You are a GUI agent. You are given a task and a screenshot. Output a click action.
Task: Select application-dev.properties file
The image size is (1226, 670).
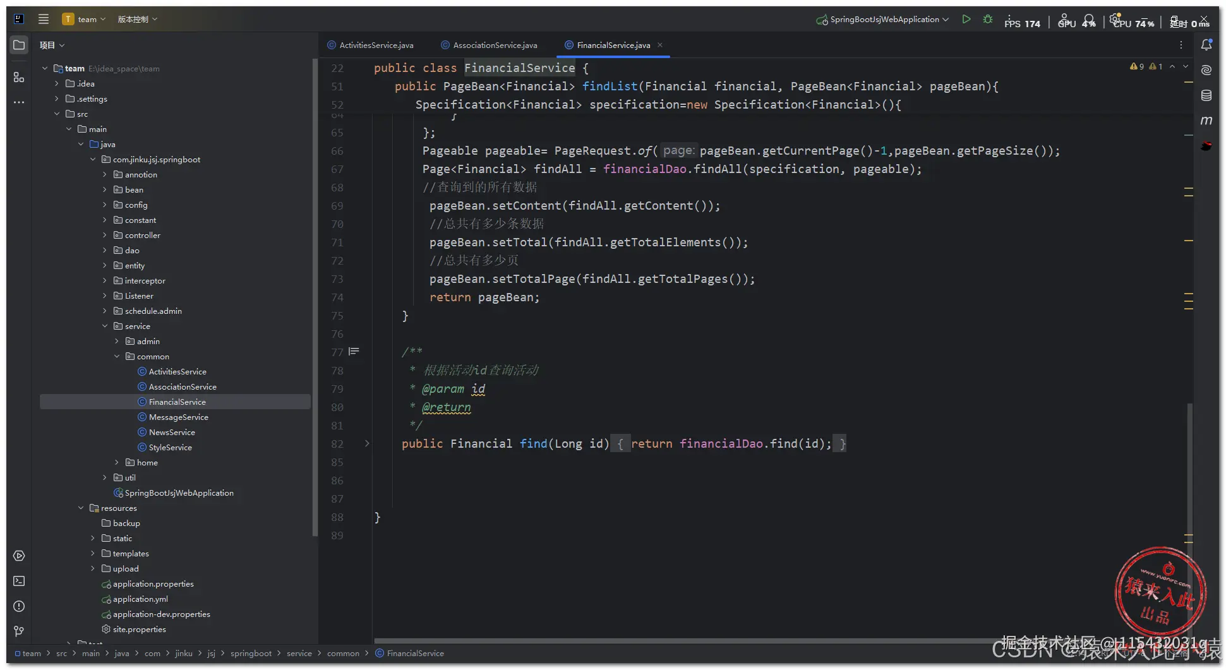tap(161, 614)
